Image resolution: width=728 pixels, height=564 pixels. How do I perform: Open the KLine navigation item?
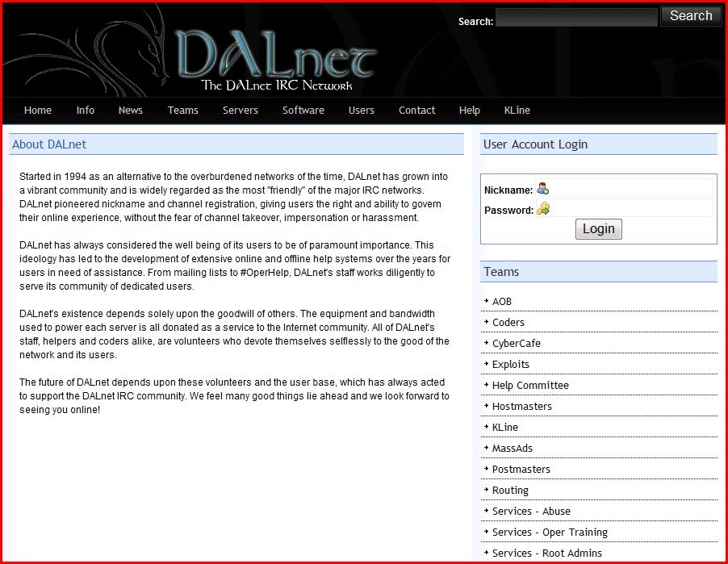tap(517, 110)
